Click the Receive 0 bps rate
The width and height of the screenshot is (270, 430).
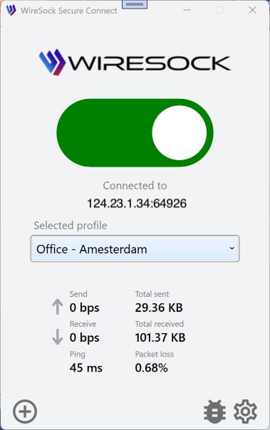coord(84,338)
